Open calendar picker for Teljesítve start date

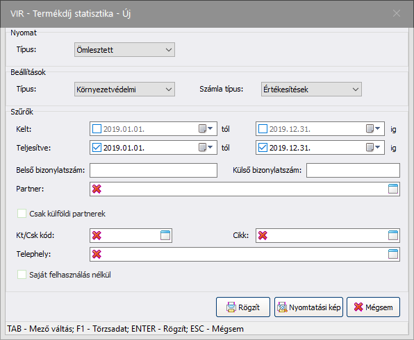point(206,147)
